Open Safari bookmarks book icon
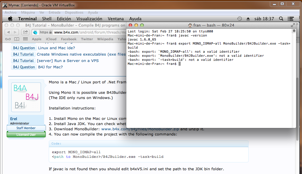This screenshot has width=302, height=174. point(17,39)
